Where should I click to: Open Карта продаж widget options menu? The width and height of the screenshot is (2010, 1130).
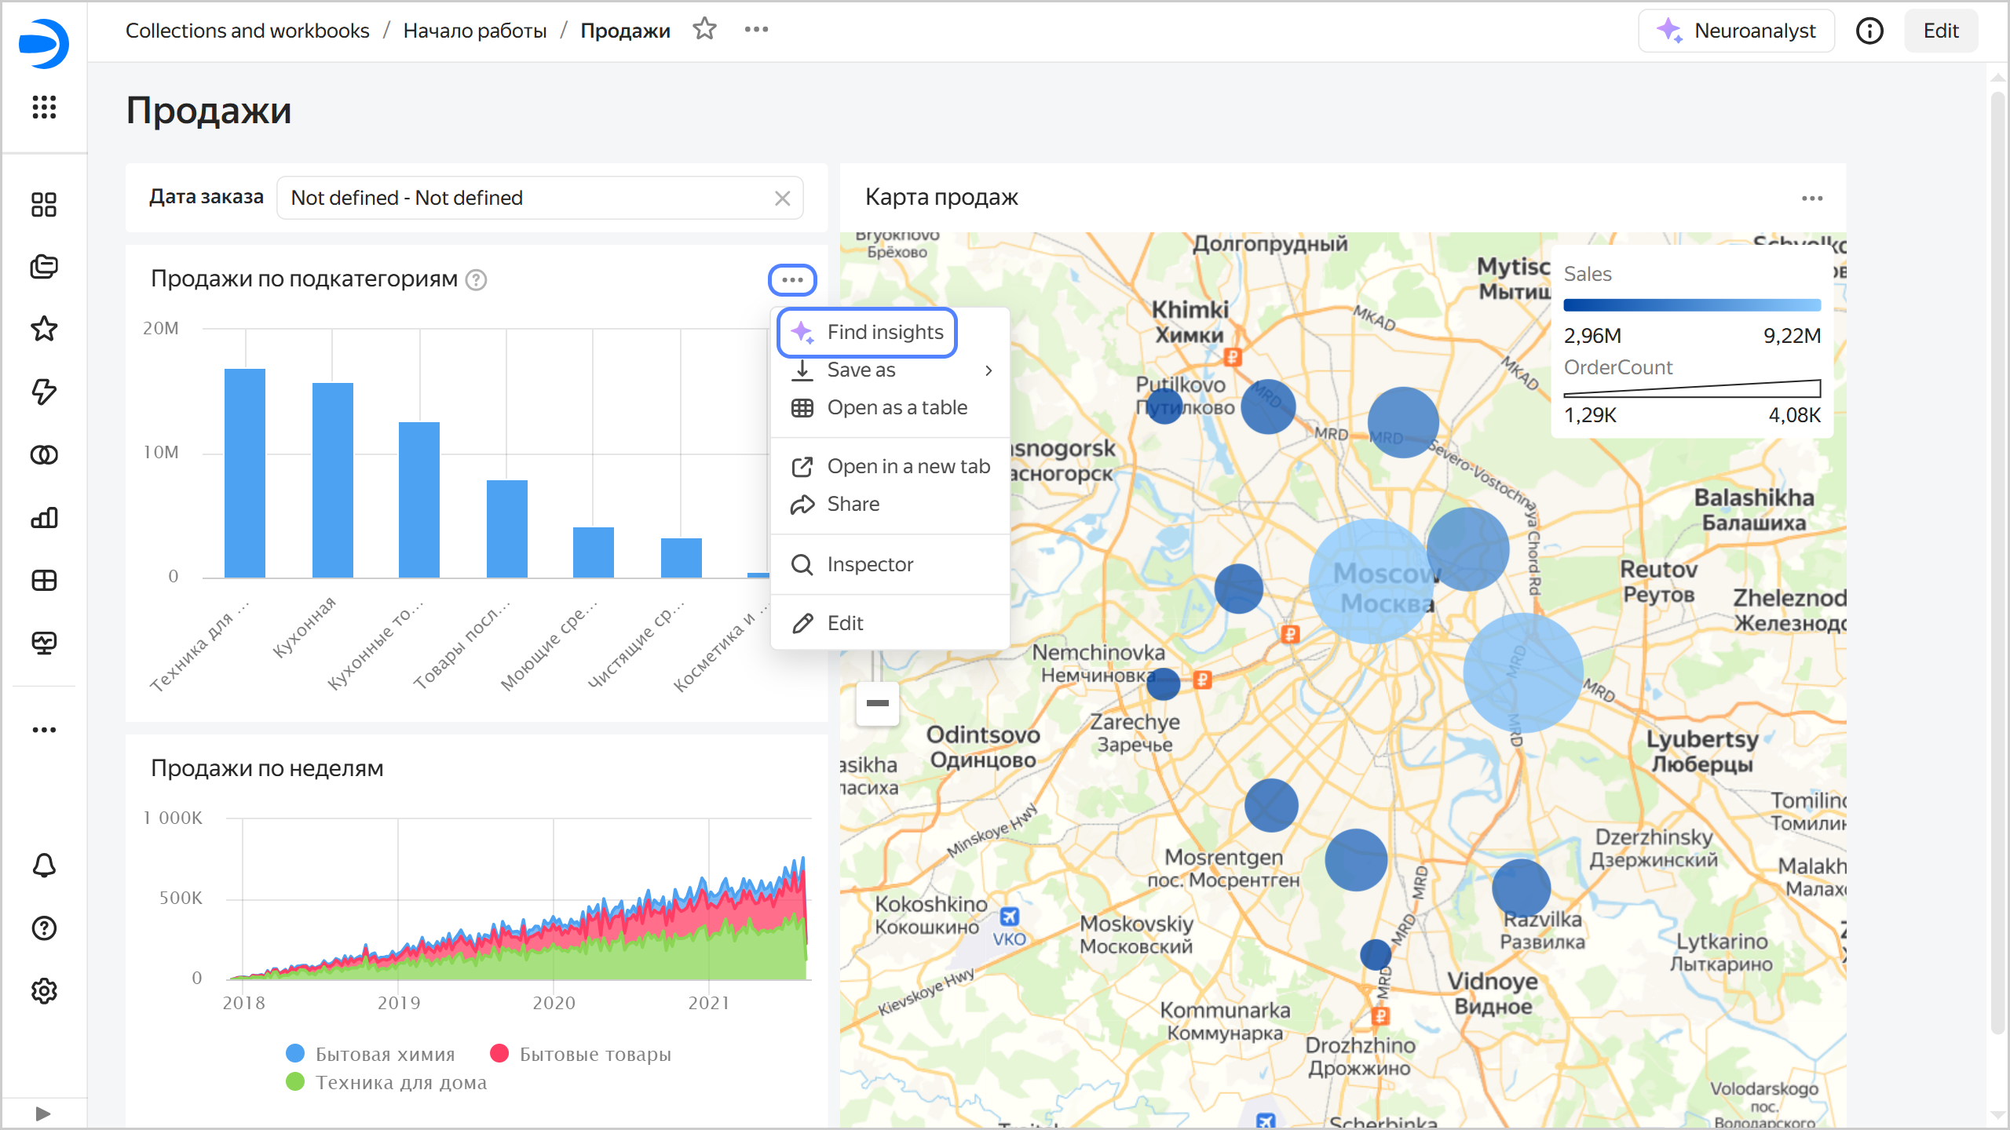(x=1811, y=199)
